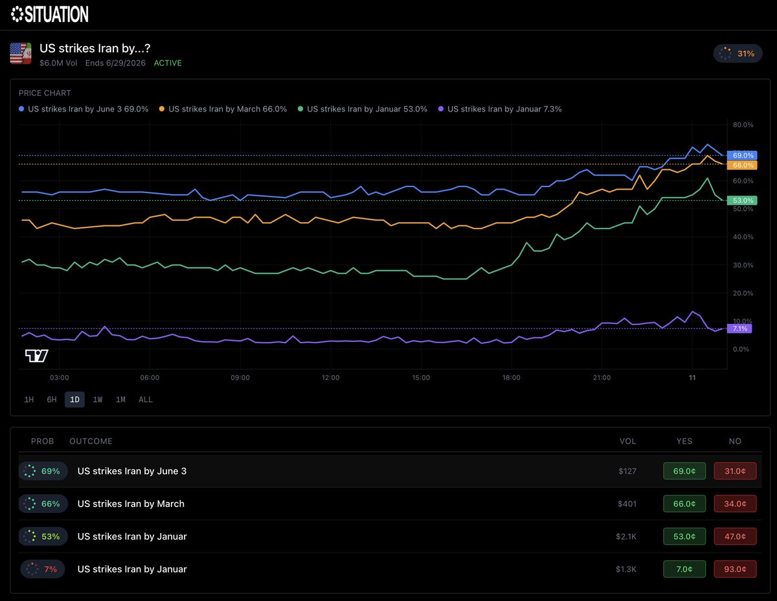777x601 pixels.
Task: Select the ALL chart timeframe
Action: pyautogui.click(x=146, y=400)
